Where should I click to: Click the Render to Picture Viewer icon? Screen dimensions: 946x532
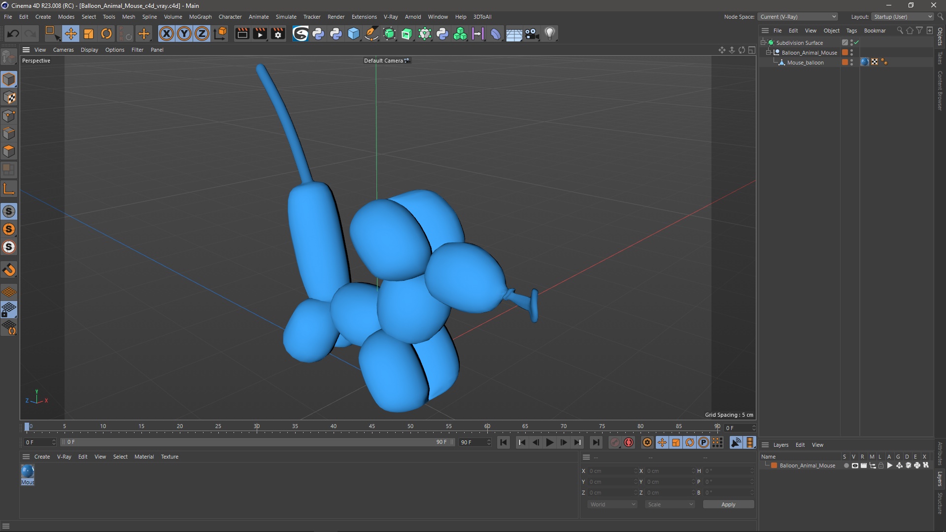click(260, 33)
